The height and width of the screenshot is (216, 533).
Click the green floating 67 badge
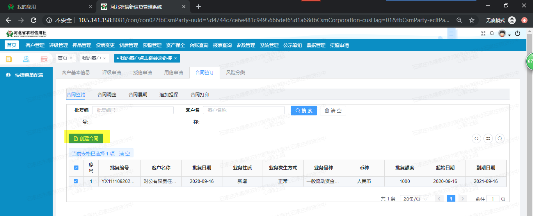click(529, 61)
